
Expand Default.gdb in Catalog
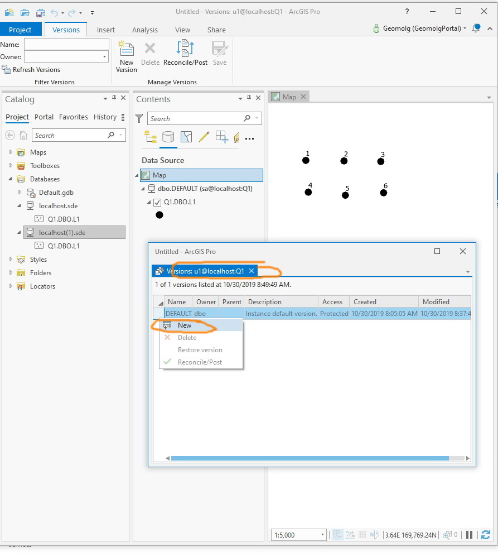tap(20, 192)
